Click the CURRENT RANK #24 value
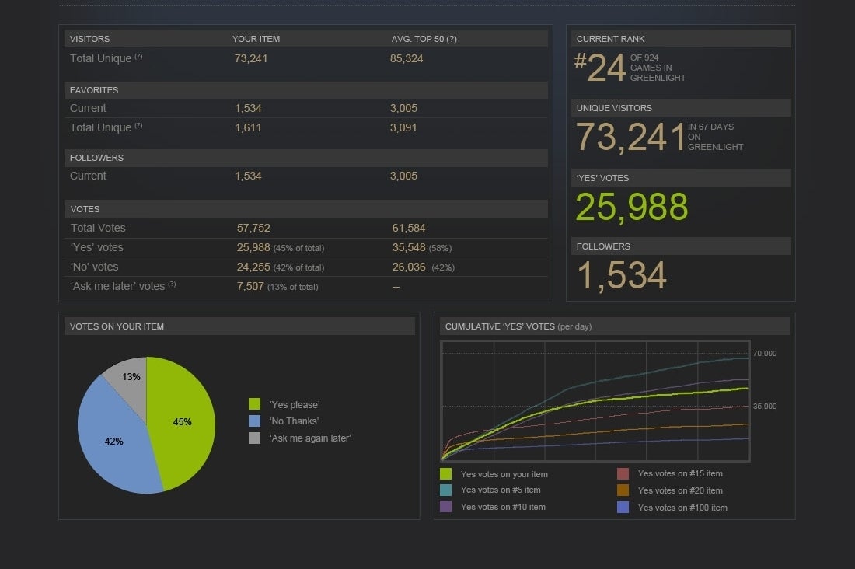 601,68
